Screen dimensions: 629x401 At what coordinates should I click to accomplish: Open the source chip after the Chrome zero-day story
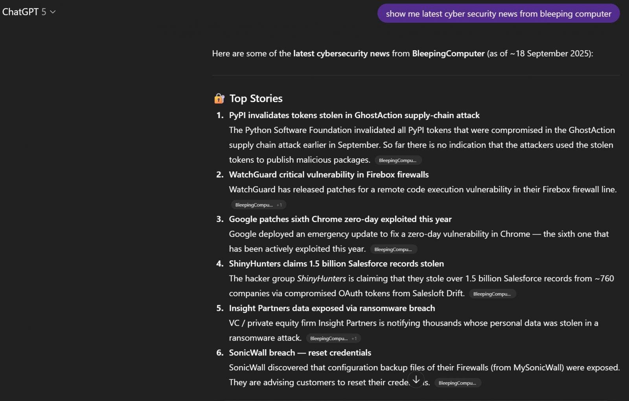393,250
